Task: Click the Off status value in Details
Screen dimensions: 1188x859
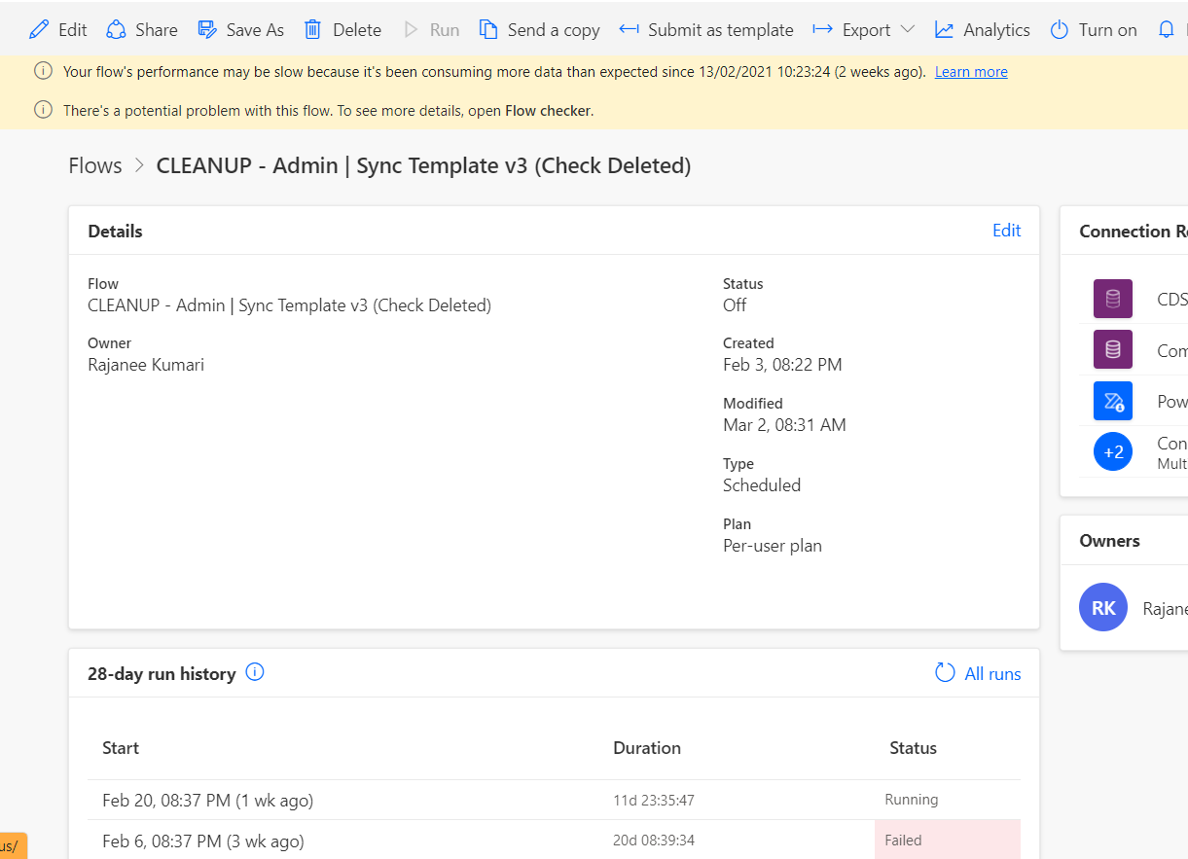Action: click(x=735, y=304)
